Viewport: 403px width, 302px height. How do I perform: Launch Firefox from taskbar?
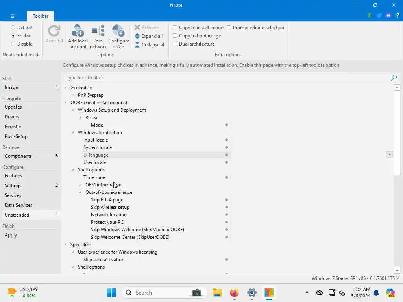(235, 293)
